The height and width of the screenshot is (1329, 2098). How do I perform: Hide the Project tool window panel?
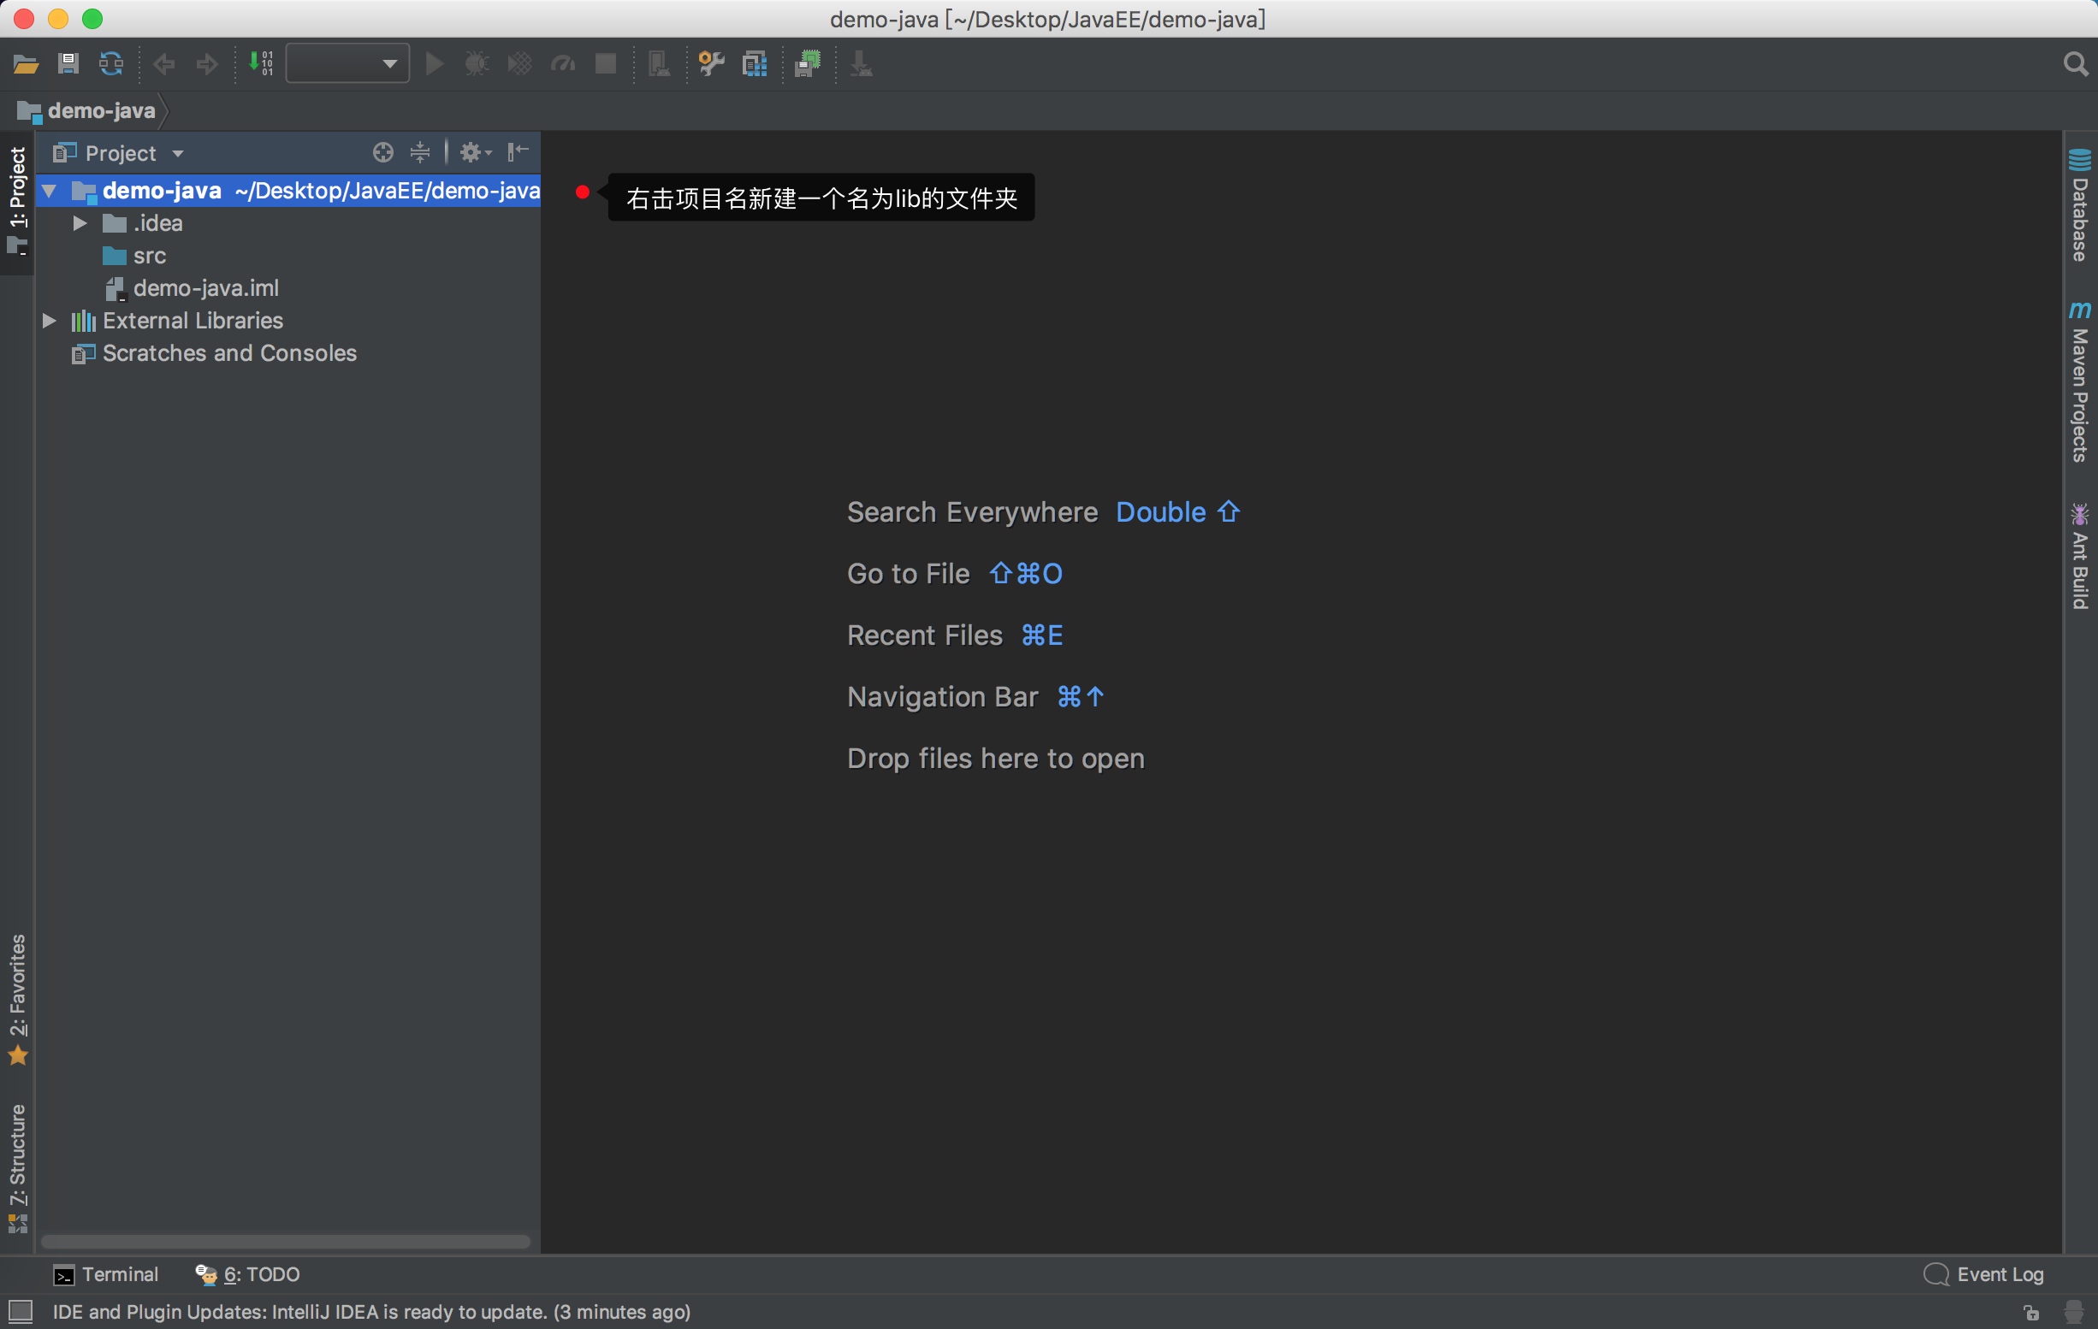pyautogui.click(x=519, y=152)
